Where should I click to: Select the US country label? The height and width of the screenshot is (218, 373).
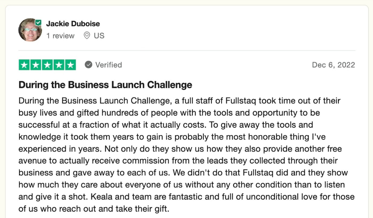click(99, 36)
